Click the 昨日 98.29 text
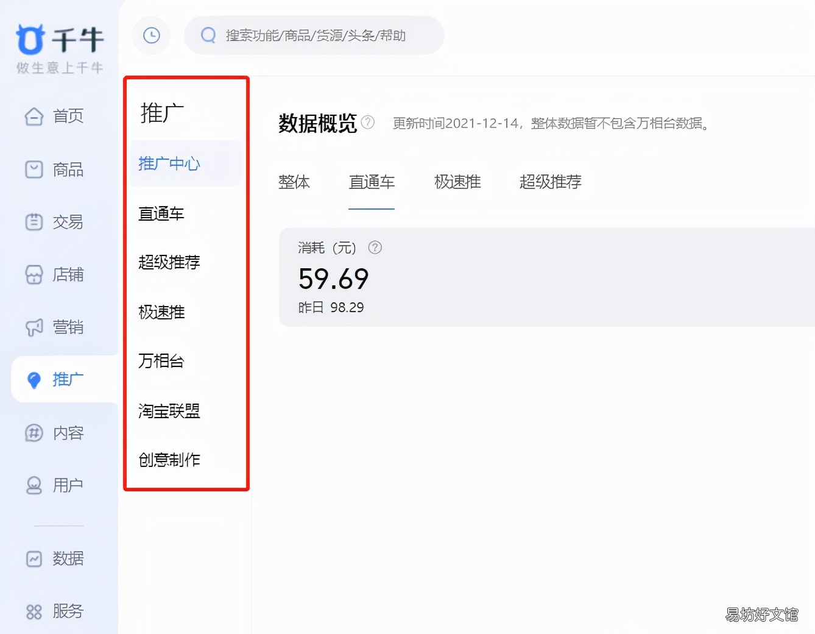Image resolution: width=815 pixels, height=634 pixels. coord(331,307)
